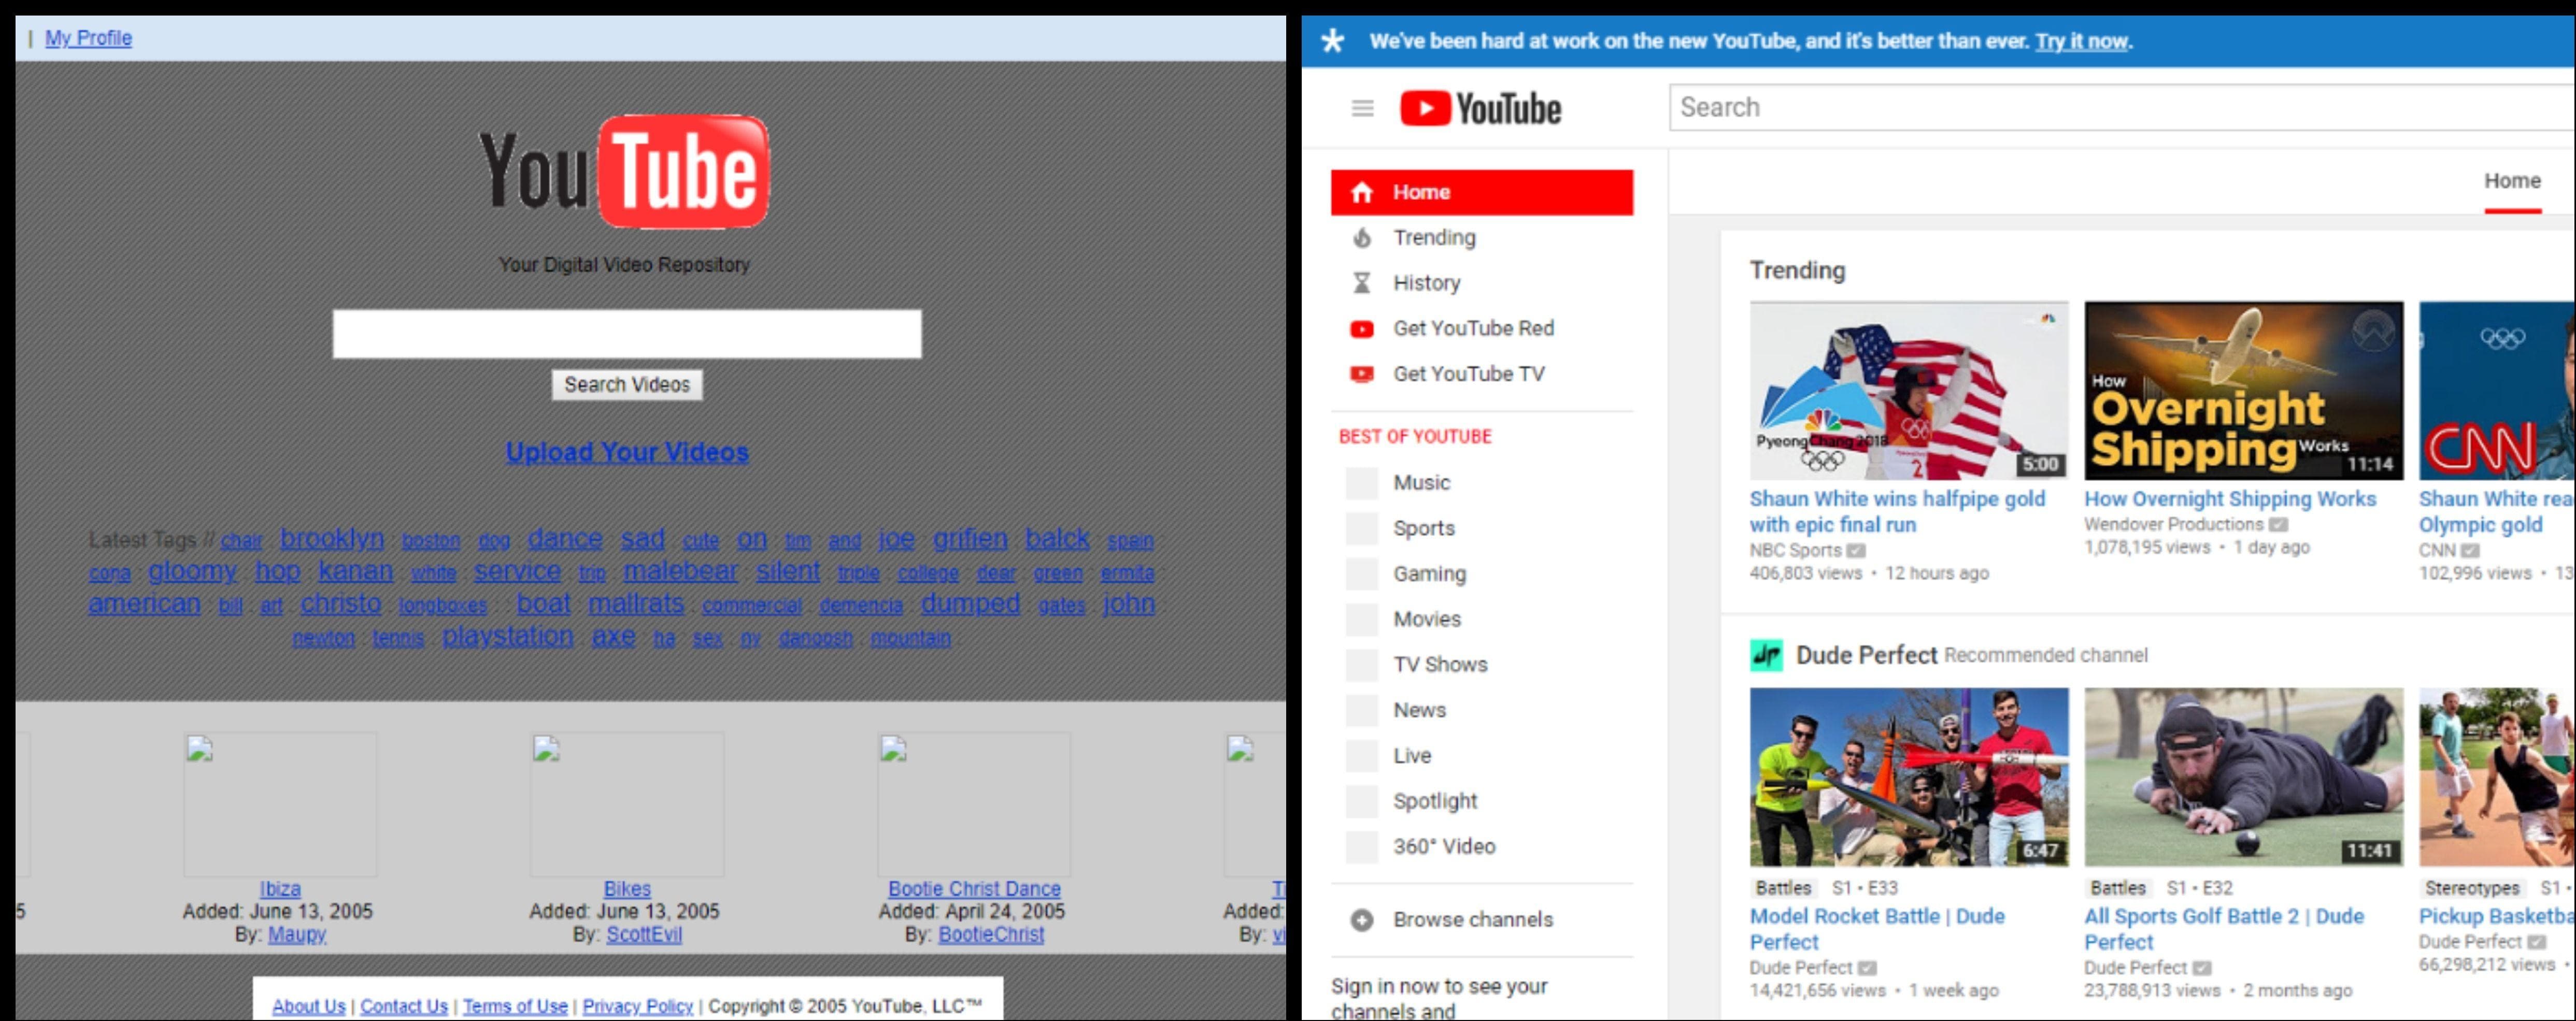2576x1021 pixels.
Task: Click the Get YouTube Red icon
Action: click(1362, 328)
